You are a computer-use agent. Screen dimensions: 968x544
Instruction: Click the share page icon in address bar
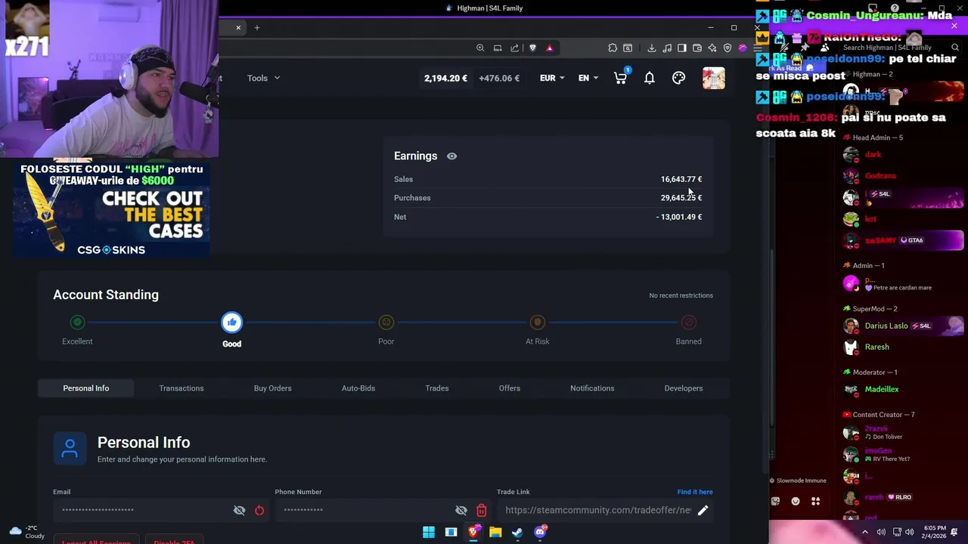tap(515, 48)
